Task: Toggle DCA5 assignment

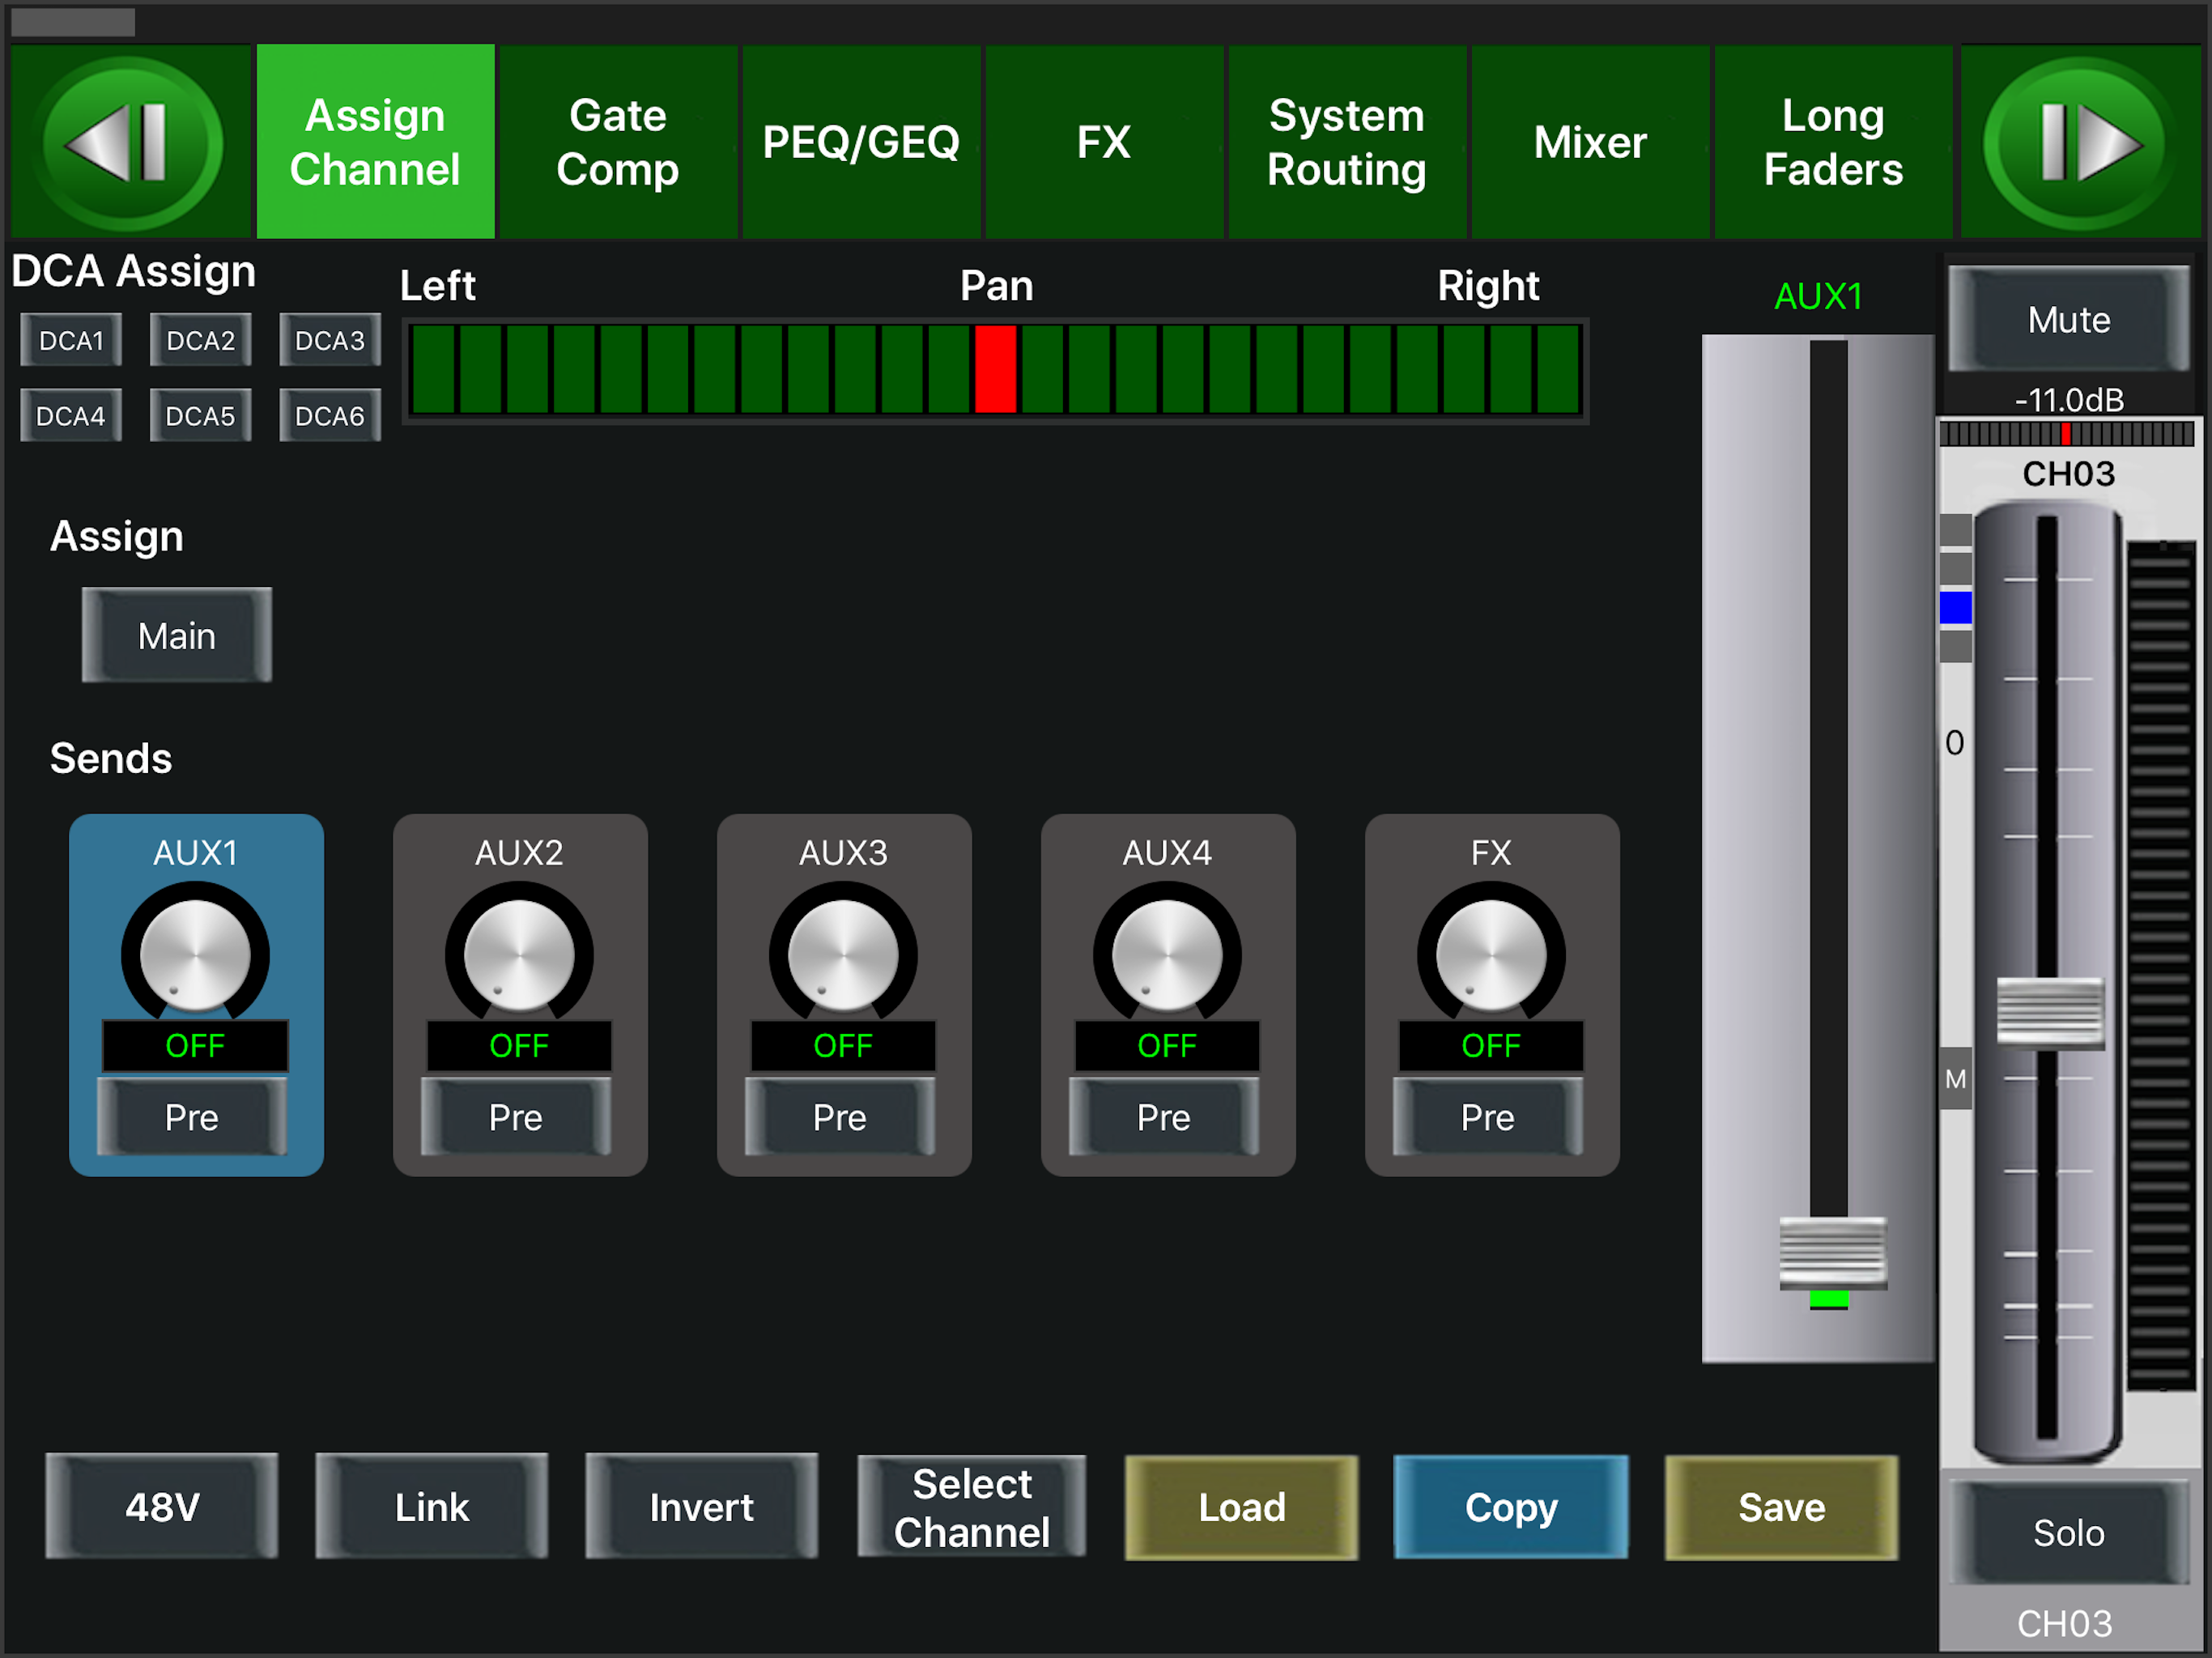Action: (x=201, y=415)
